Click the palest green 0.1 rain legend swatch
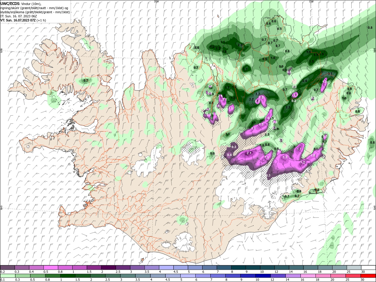The height and width of the screenshot is (282, 376). point(8,276)
